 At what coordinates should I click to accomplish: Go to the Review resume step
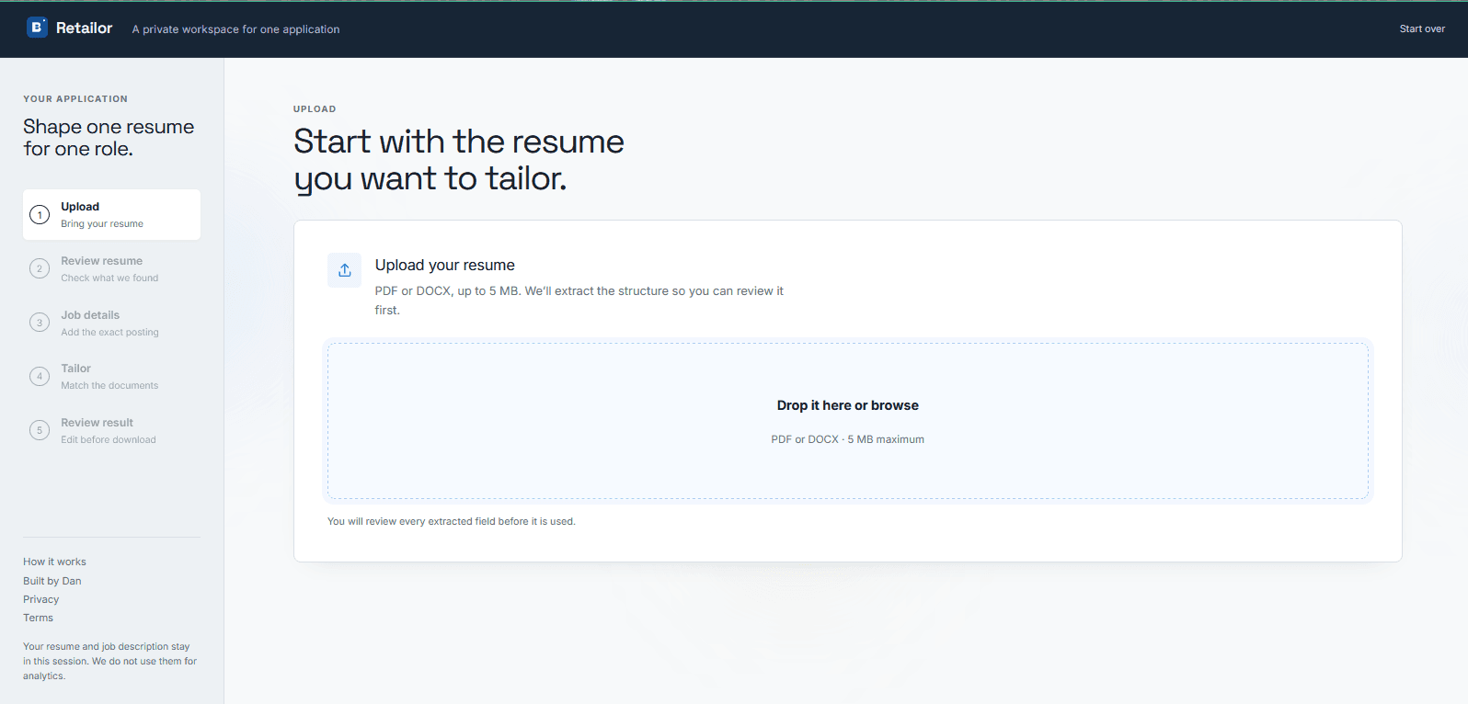(x=111, y=268)
